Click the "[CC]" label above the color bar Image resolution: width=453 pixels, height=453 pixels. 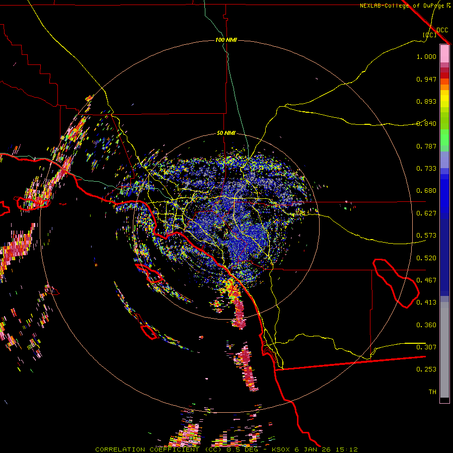pos(430,35)
